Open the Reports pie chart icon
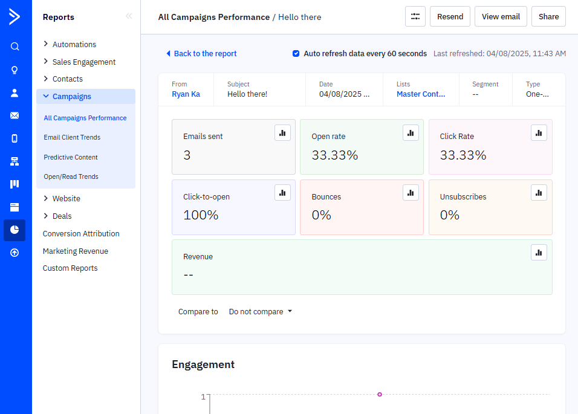 pyautogui.click(x=15, y=230)
